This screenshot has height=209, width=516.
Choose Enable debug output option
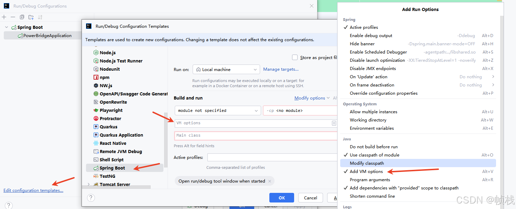click(x=418, y=35)
